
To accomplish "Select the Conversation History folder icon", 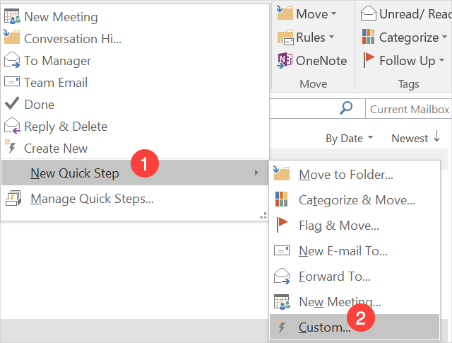I will click(x=12, y=38).
